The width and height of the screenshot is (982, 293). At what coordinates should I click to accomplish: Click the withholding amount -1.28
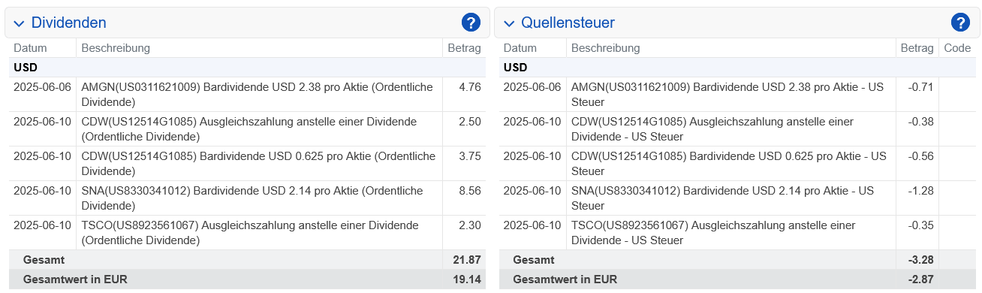coord(920,191)
